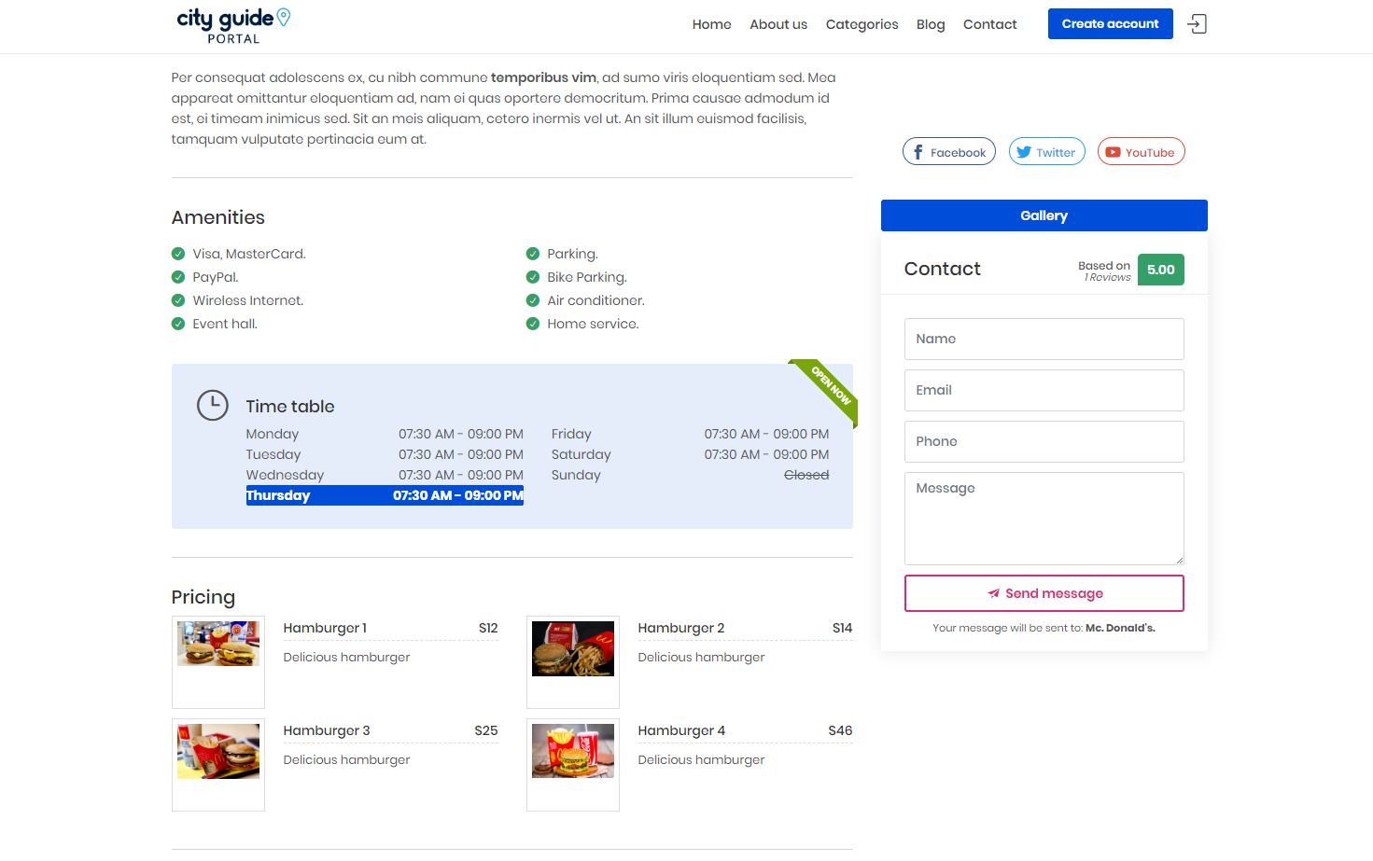Go to the Home menu item
Viewport: 1373px width, 861px height.
(x=711, y=24)
